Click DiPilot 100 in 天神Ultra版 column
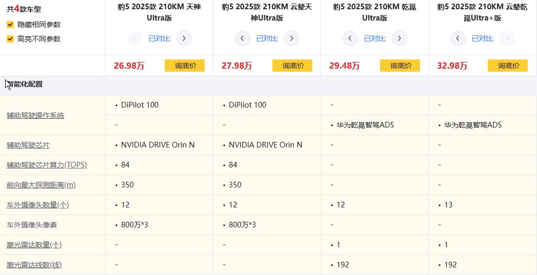The image size is (537, 275). [x=140, y=105]
